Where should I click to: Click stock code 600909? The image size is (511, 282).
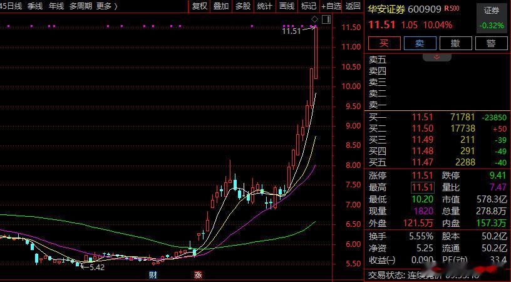coord(425,9)
